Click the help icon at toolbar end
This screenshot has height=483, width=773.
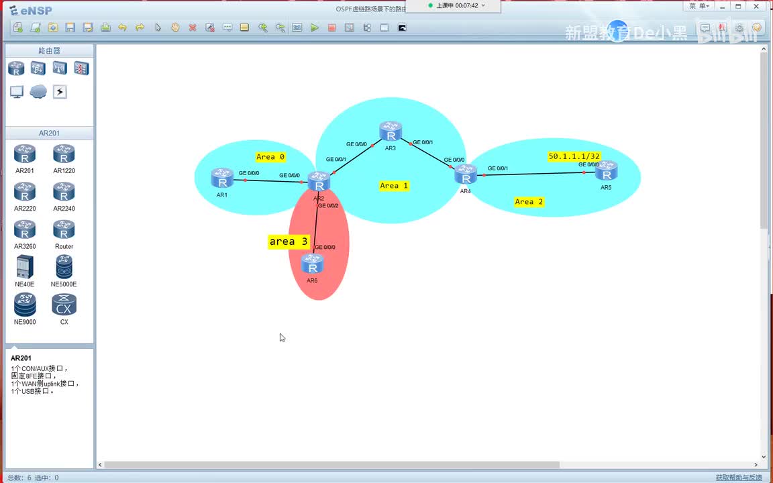(x=757, y=28)
